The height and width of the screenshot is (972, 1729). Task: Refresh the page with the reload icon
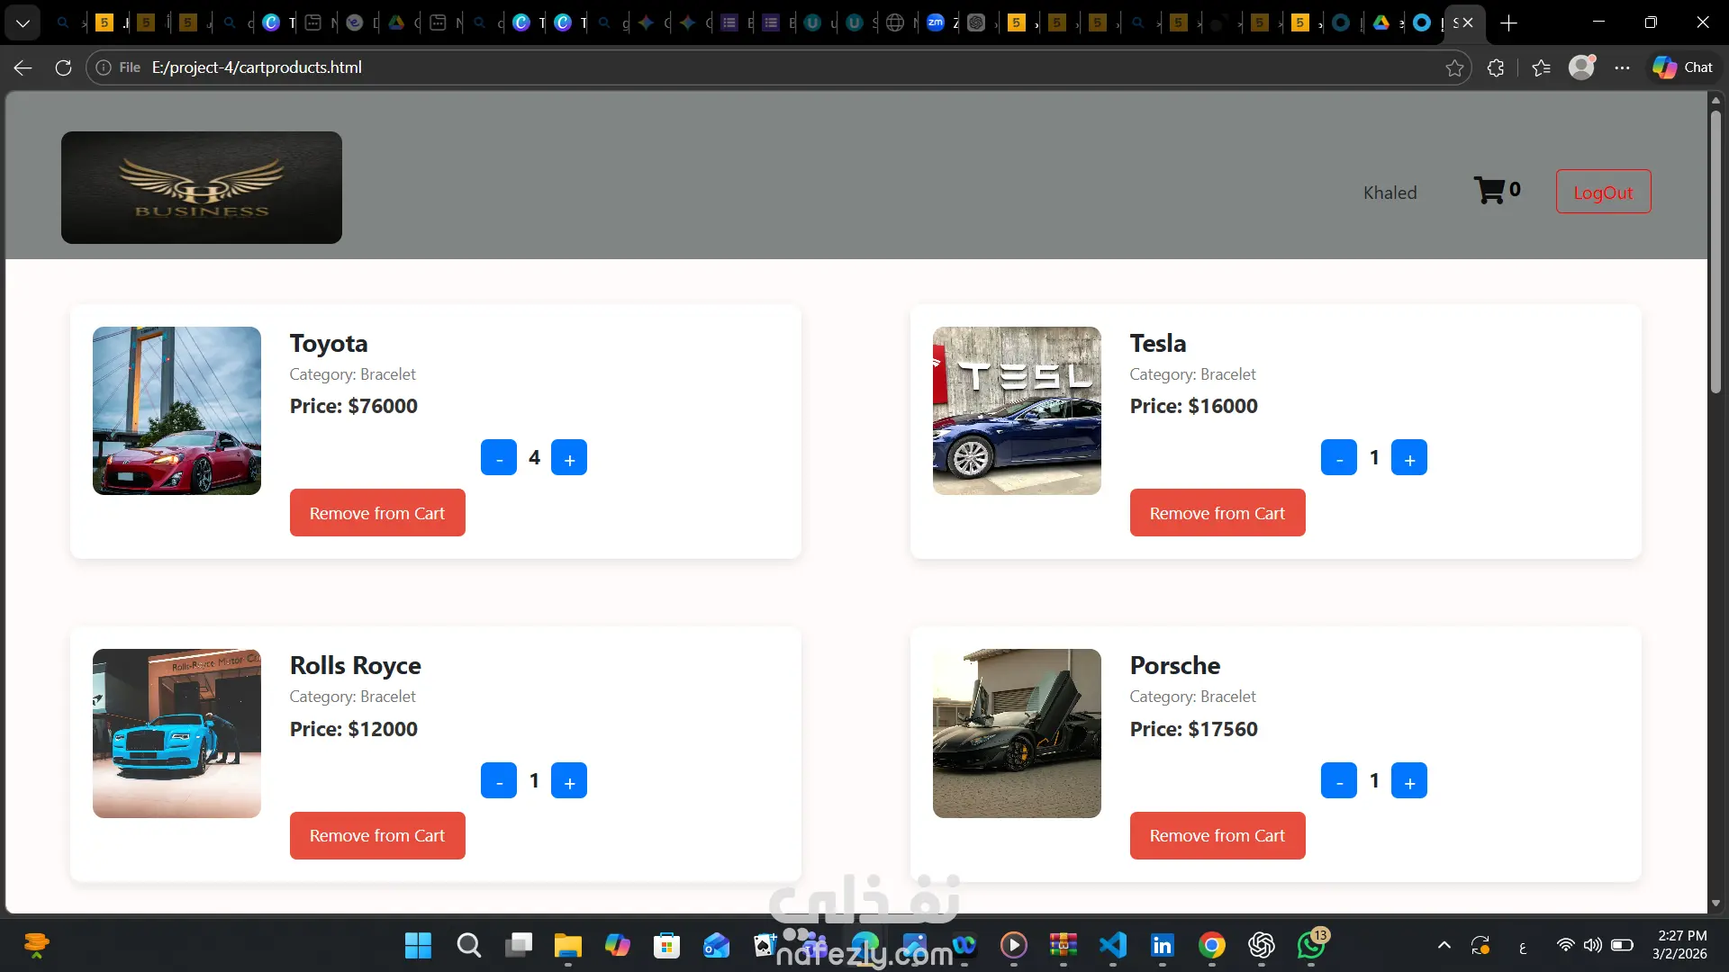pos(63,67)
